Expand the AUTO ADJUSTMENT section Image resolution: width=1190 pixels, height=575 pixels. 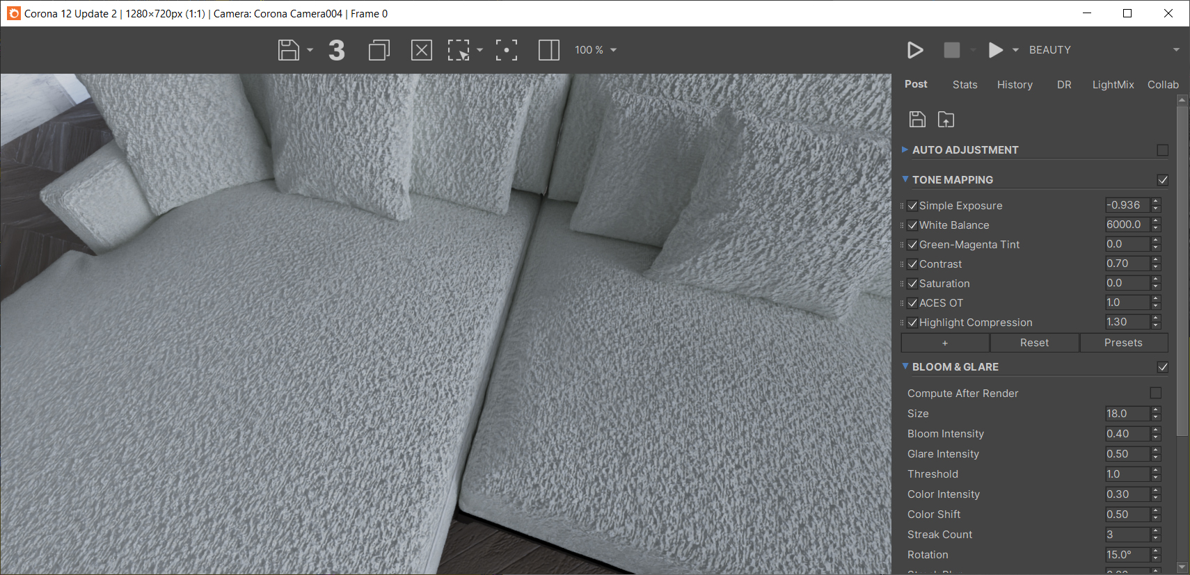[x=905, y=149]
